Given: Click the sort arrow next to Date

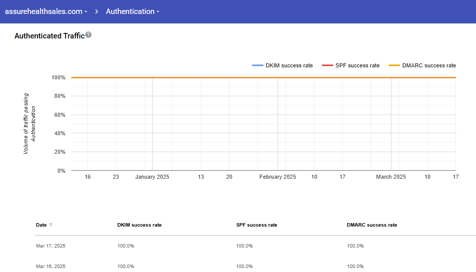Looking at the screenshot, I should [51, 225].
